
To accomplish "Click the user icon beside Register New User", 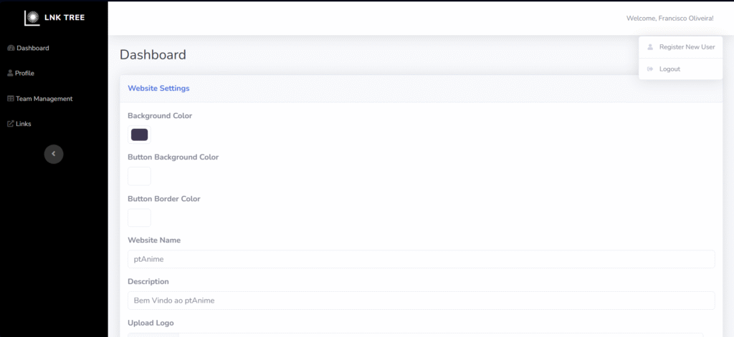I will [649, 47].
